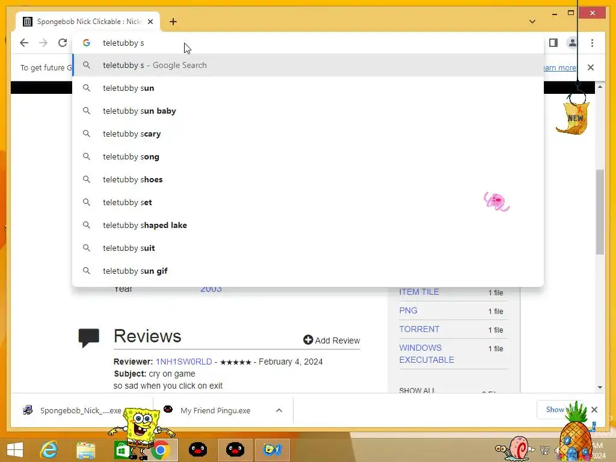Open reviewer 1NH1SW0RLD profile link

click(184, 362)
